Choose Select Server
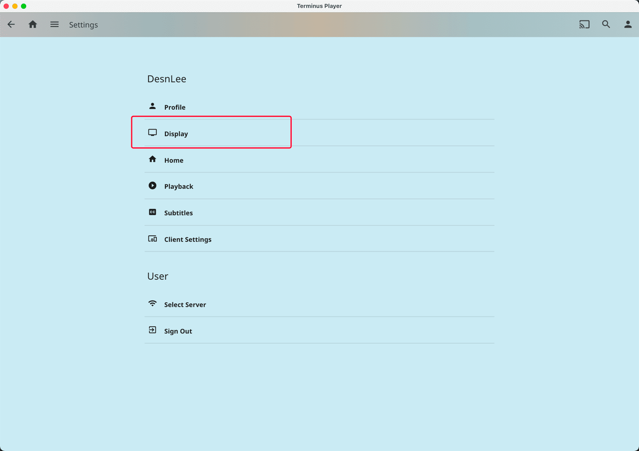 (x=185, y=305)
